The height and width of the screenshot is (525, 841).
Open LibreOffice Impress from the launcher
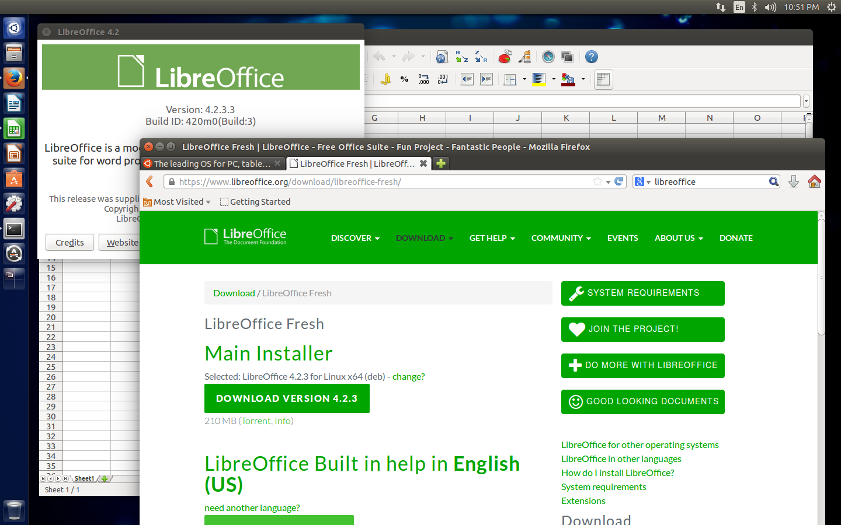13,153
